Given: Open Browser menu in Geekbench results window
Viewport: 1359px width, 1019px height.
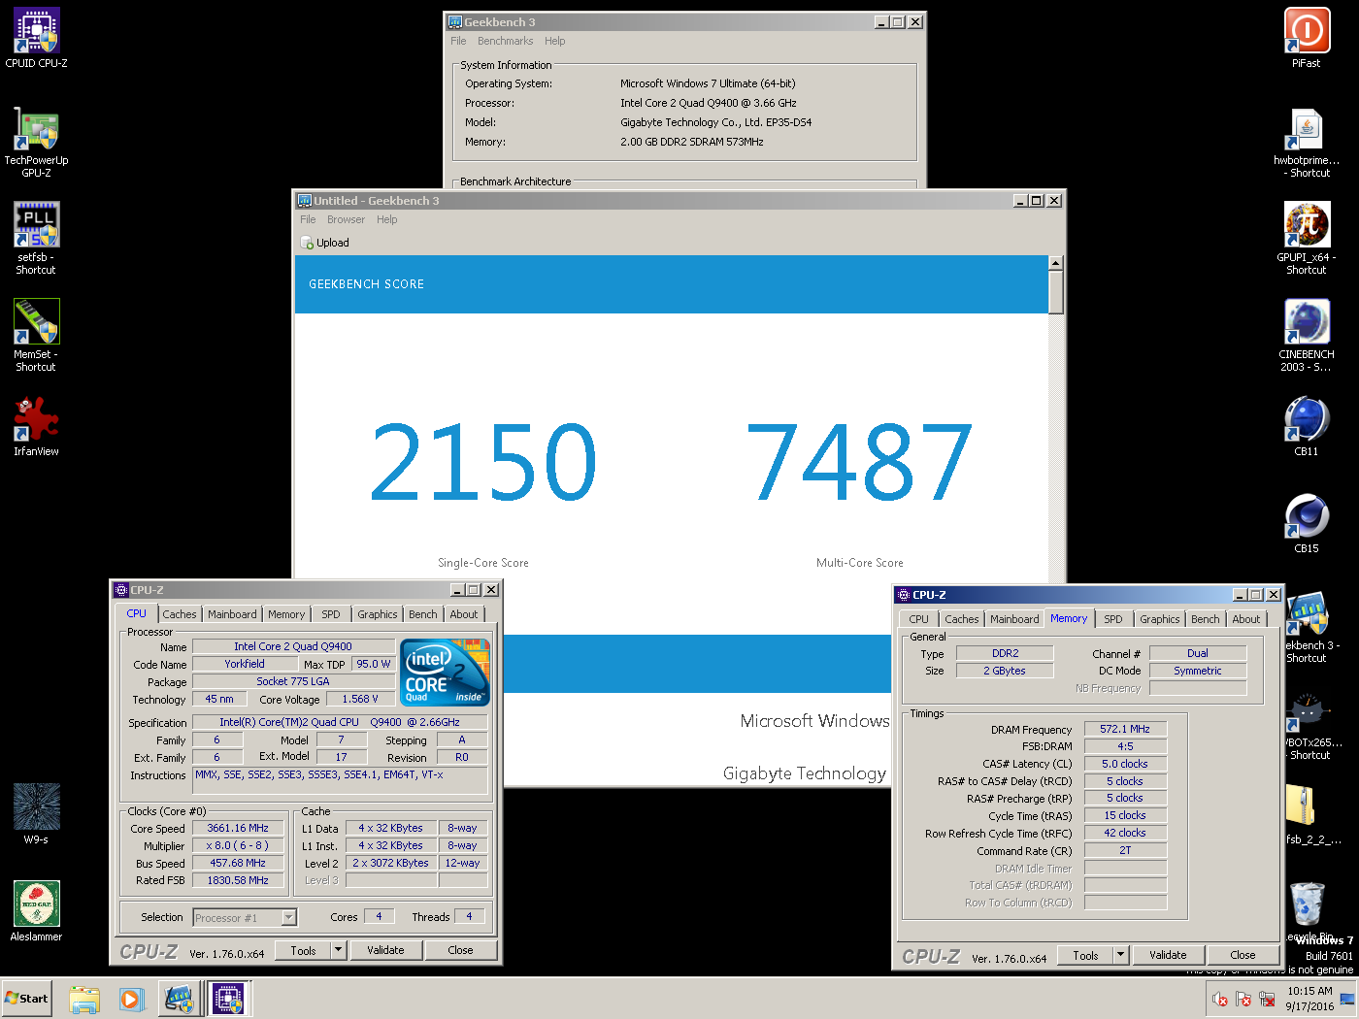Looking at the screenshot, I should click(346, 219).
